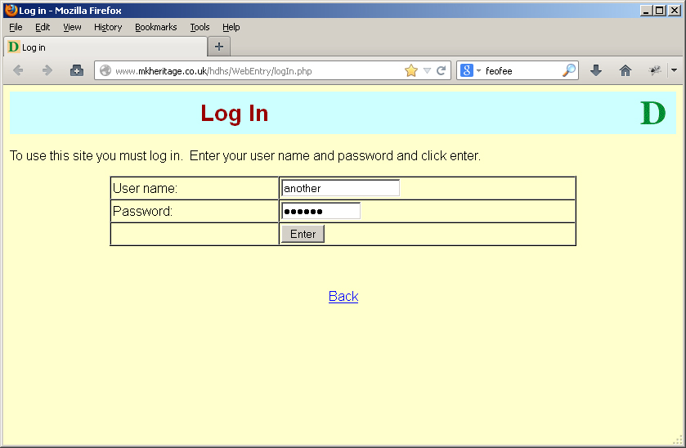Click the Password field
This screenshot has height=448, width=686.
(x=321, y=211)
